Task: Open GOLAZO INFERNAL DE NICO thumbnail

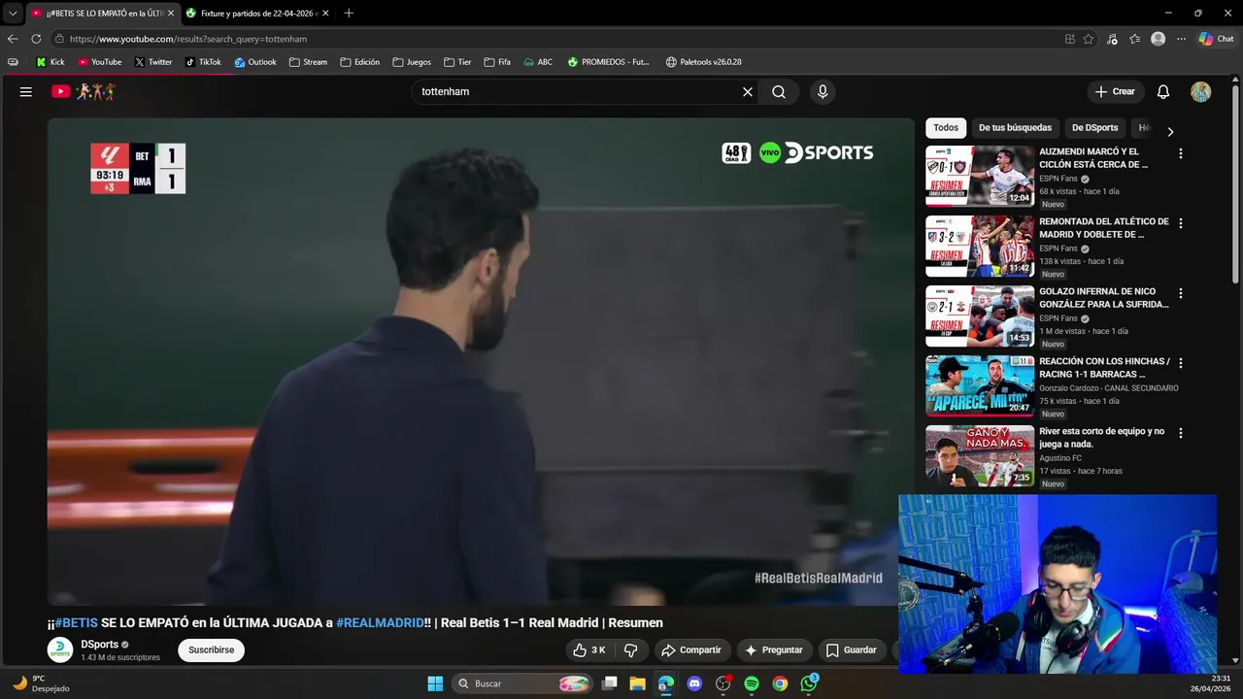Action: pyautogui.click(x=980, y=316)
